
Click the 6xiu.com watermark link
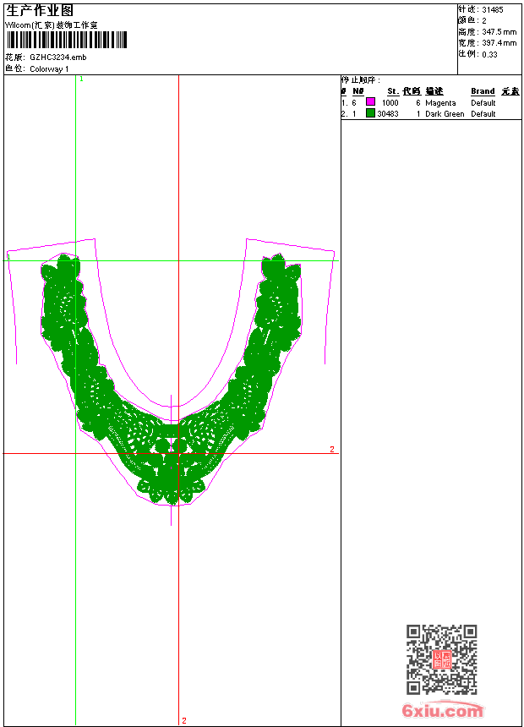tap(442, 711)
